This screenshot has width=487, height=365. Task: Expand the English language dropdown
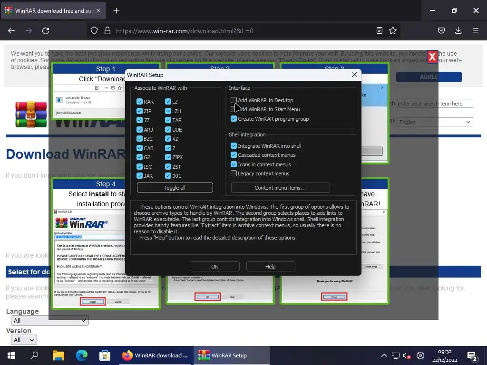click(x=435, y=122)
